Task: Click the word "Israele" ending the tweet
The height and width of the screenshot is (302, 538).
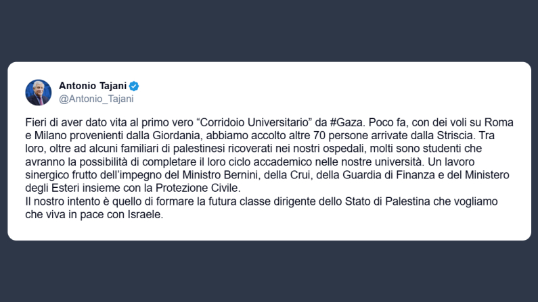Action: 145,212
